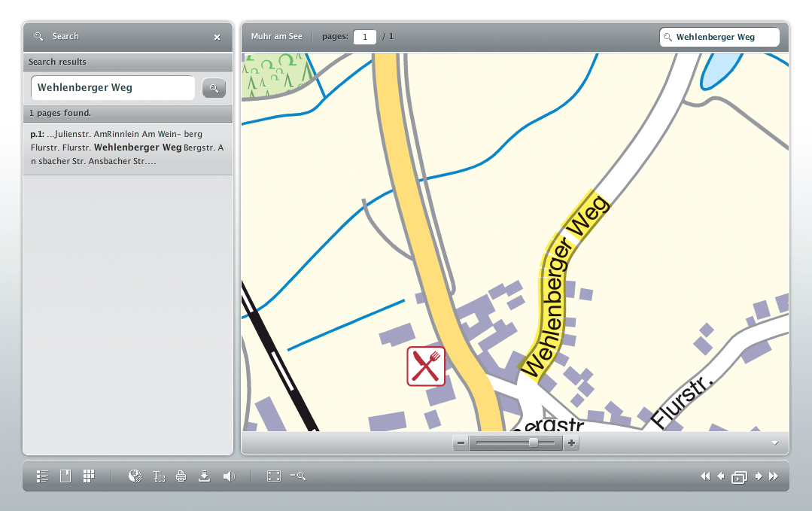Image resolution: width=812 pixels, height=511 pixels.
Task: Download the document
Action: 204,476
